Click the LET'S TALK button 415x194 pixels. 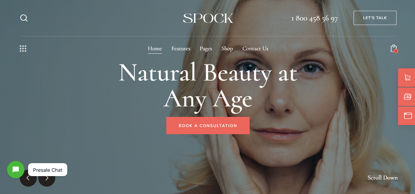tap(375, 18)
